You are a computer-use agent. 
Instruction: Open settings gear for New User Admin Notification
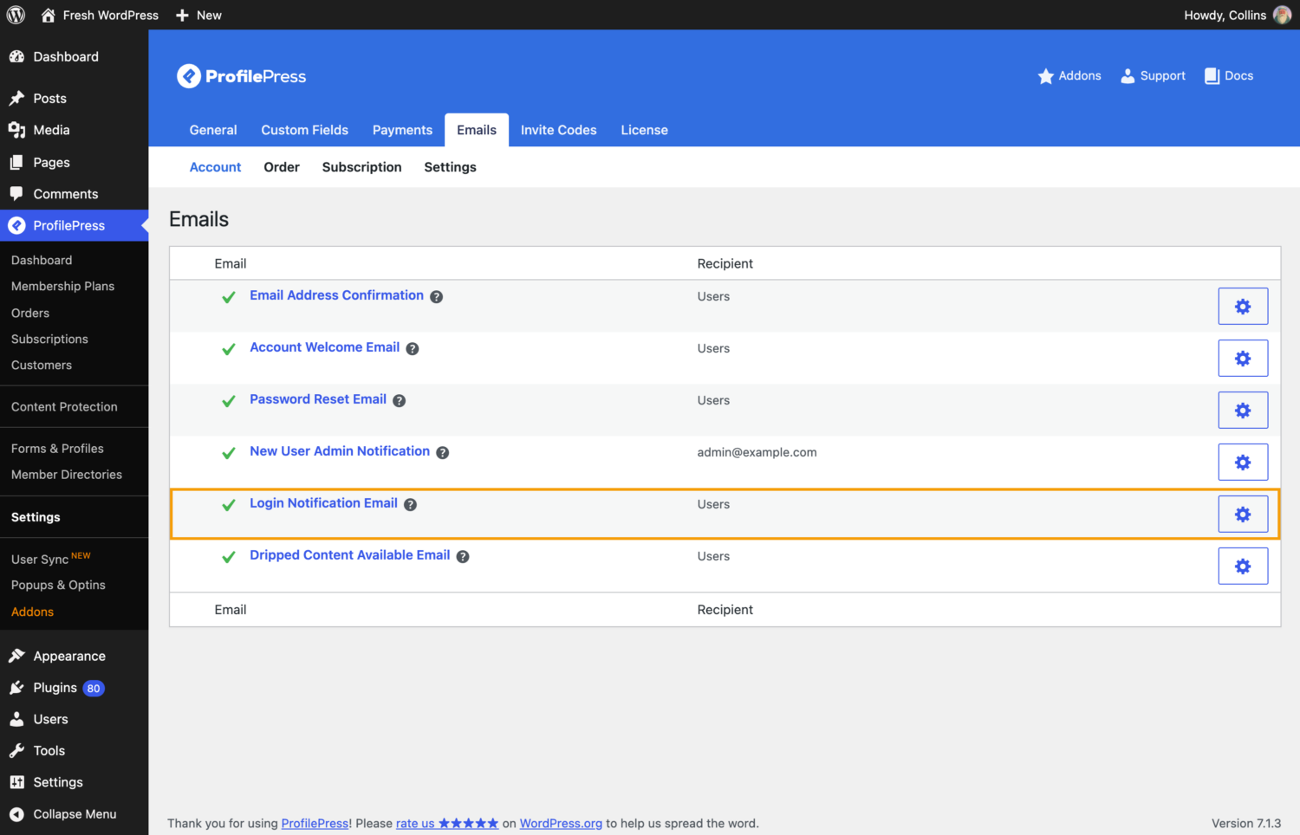[1243, 462]
